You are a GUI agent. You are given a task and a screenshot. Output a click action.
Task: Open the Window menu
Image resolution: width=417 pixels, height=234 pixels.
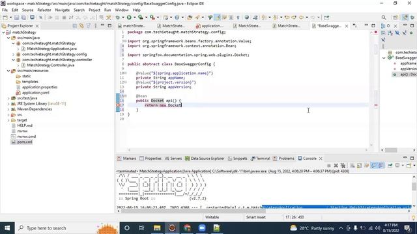pos(122,10)
